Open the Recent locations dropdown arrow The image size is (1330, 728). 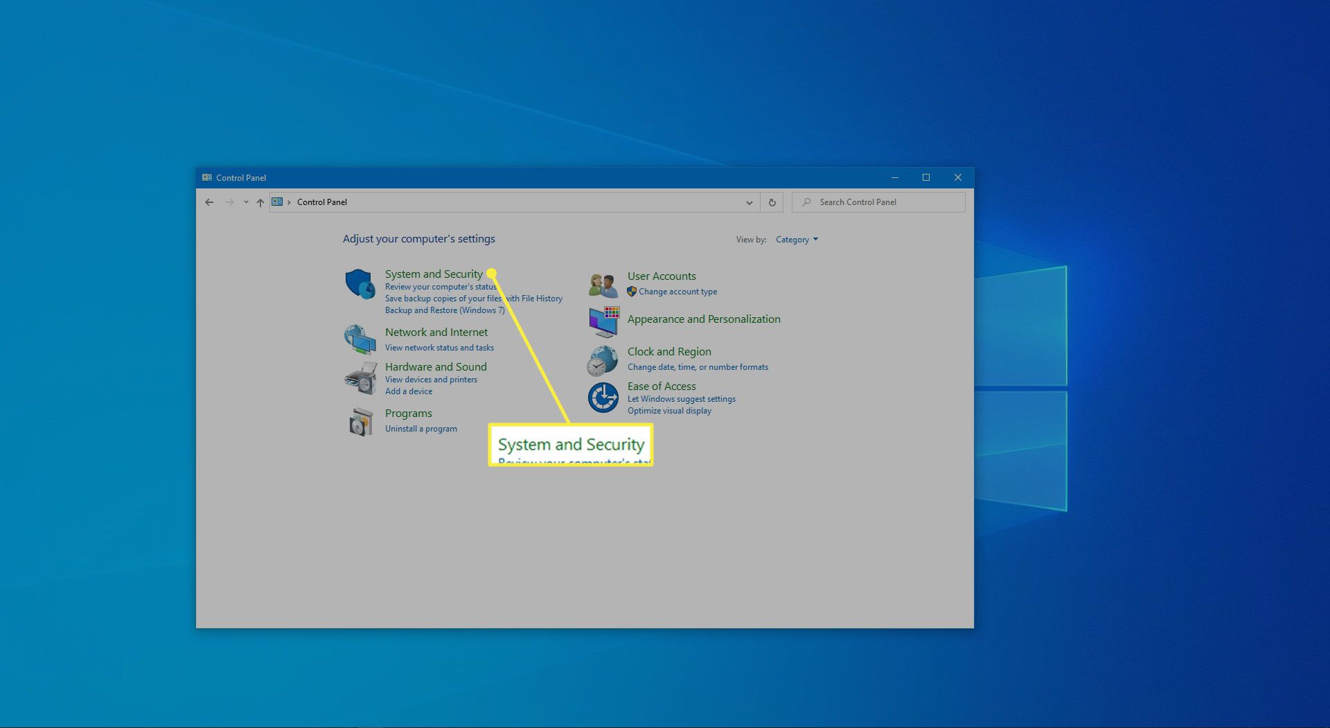[246, 202]
